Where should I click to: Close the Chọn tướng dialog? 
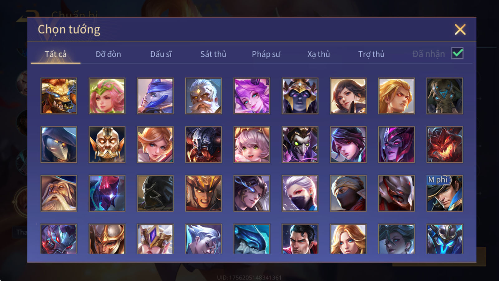coord(460,29)
